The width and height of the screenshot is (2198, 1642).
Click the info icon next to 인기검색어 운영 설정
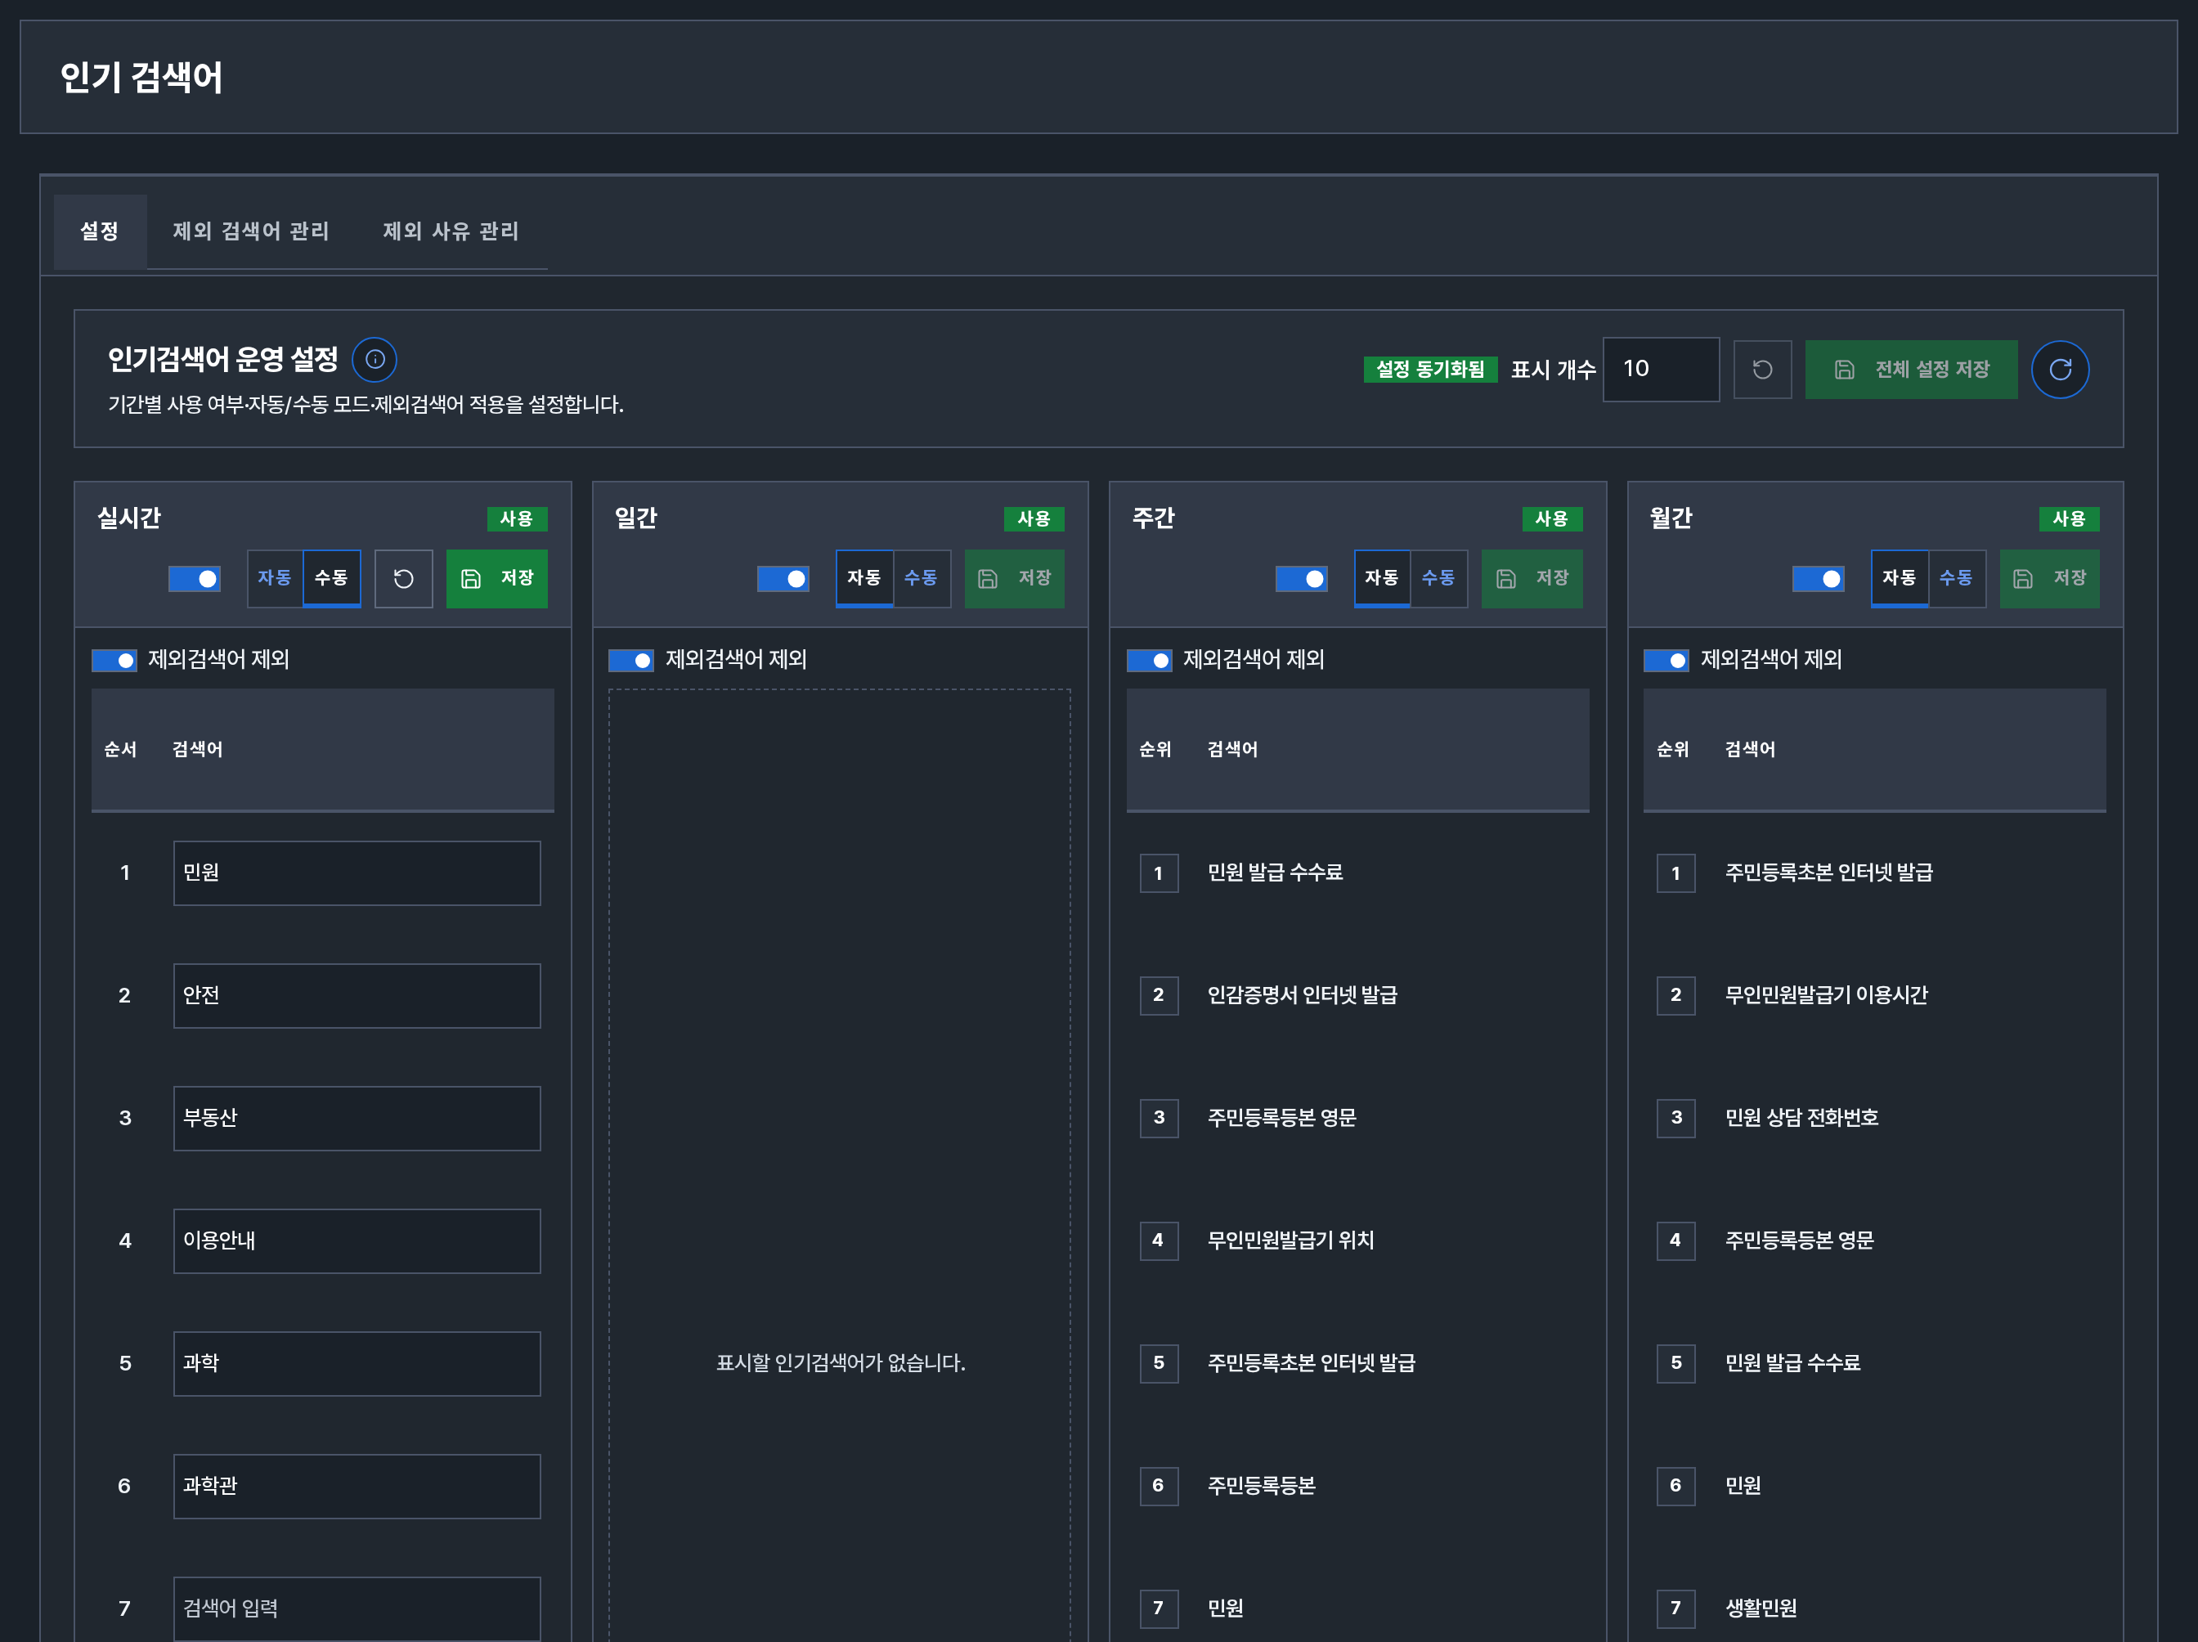[x=375, y=360]
